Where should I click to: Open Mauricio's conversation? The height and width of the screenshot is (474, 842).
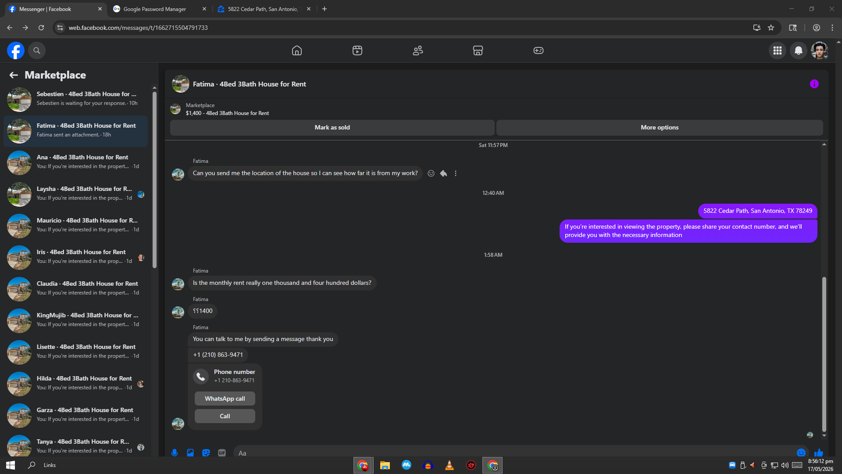(x=75, y=226)
